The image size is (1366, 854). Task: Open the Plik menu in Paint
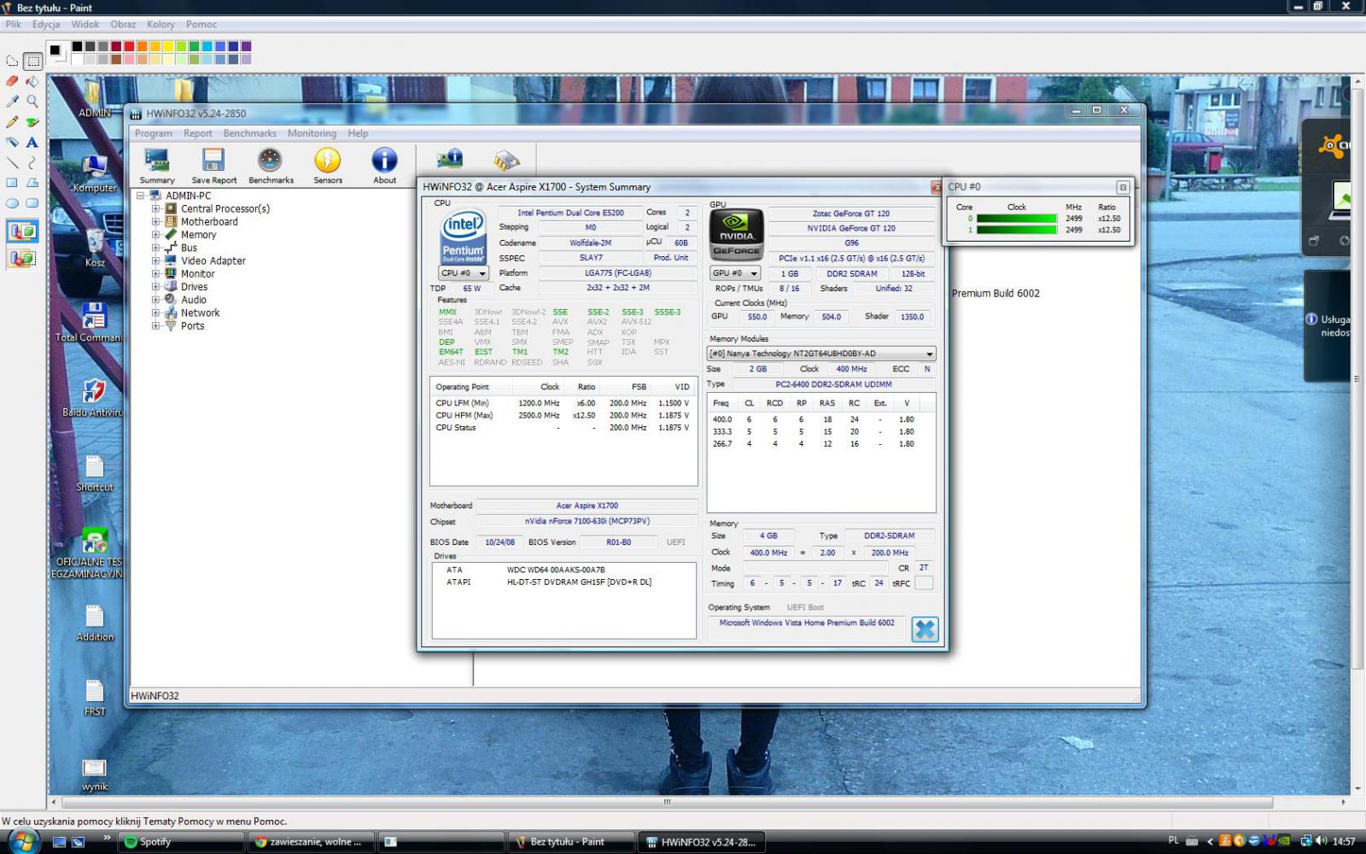[14, 24]
